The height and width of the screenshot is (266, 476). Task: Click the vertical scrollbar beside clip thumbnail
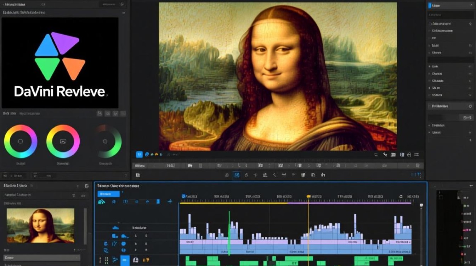pyautogui.click(x=85, y=226)
